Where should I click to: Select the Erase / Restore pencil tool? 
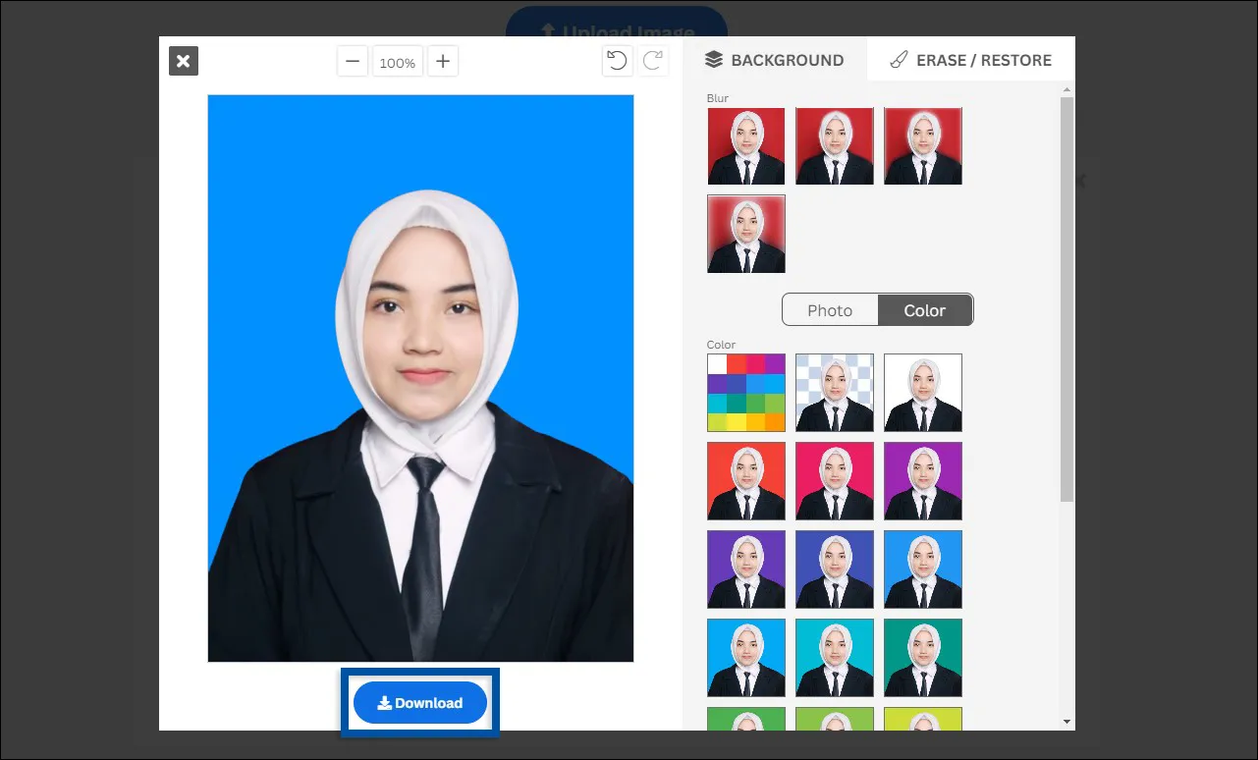(x=970, y=60)
